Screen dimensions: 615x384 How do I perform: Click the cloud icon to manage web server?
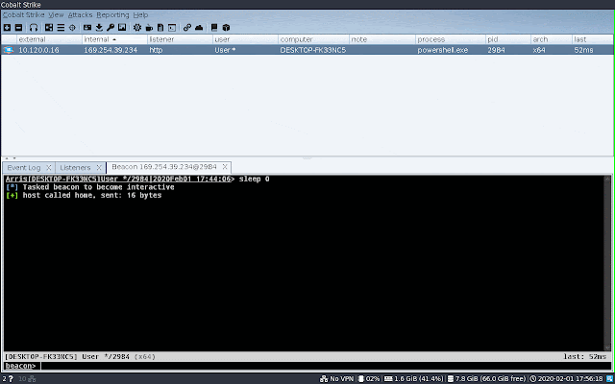199,28
